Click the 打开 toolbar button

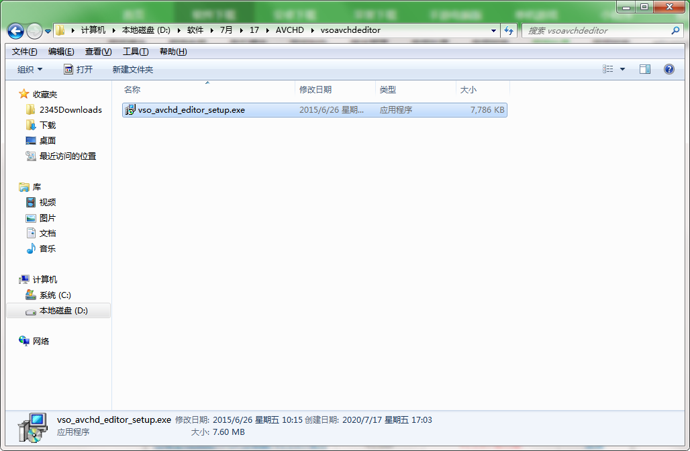79,69
